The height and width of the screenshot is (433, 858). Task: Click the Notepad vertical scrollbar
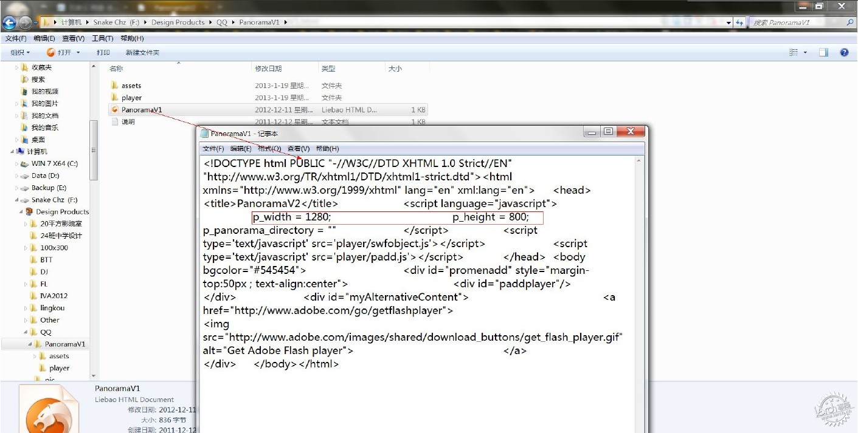tap(638, 295)
